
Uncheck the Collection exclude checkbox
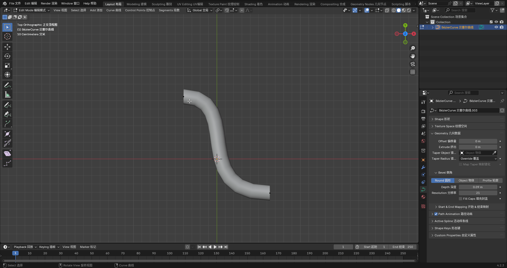[491, 22]
